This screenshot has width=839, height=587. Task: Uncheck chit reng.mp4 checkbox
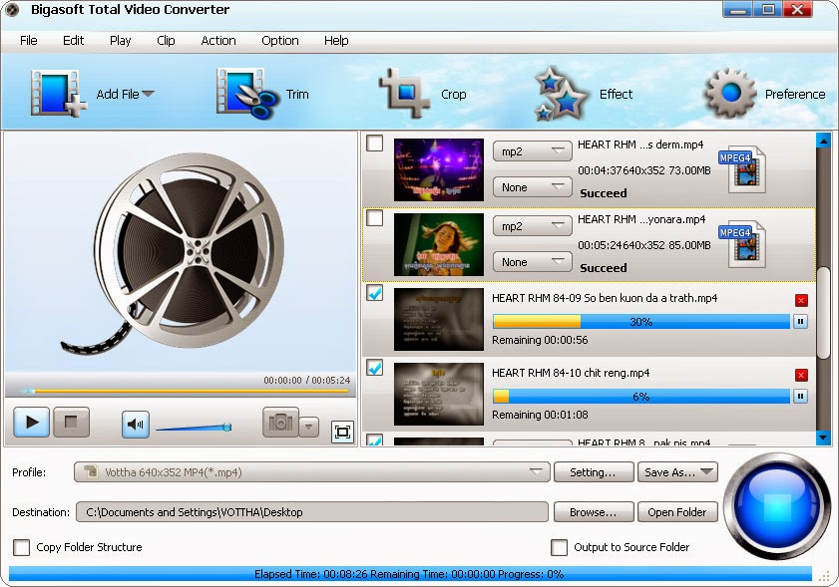[374, 368]
